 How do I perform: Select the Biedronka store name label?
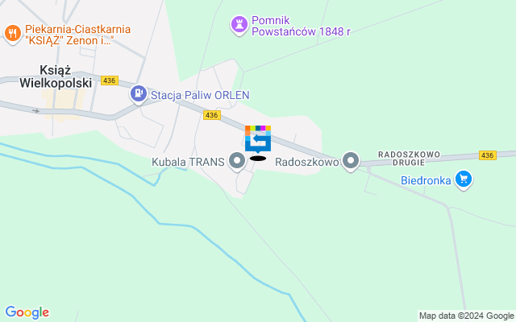point(426,180)
